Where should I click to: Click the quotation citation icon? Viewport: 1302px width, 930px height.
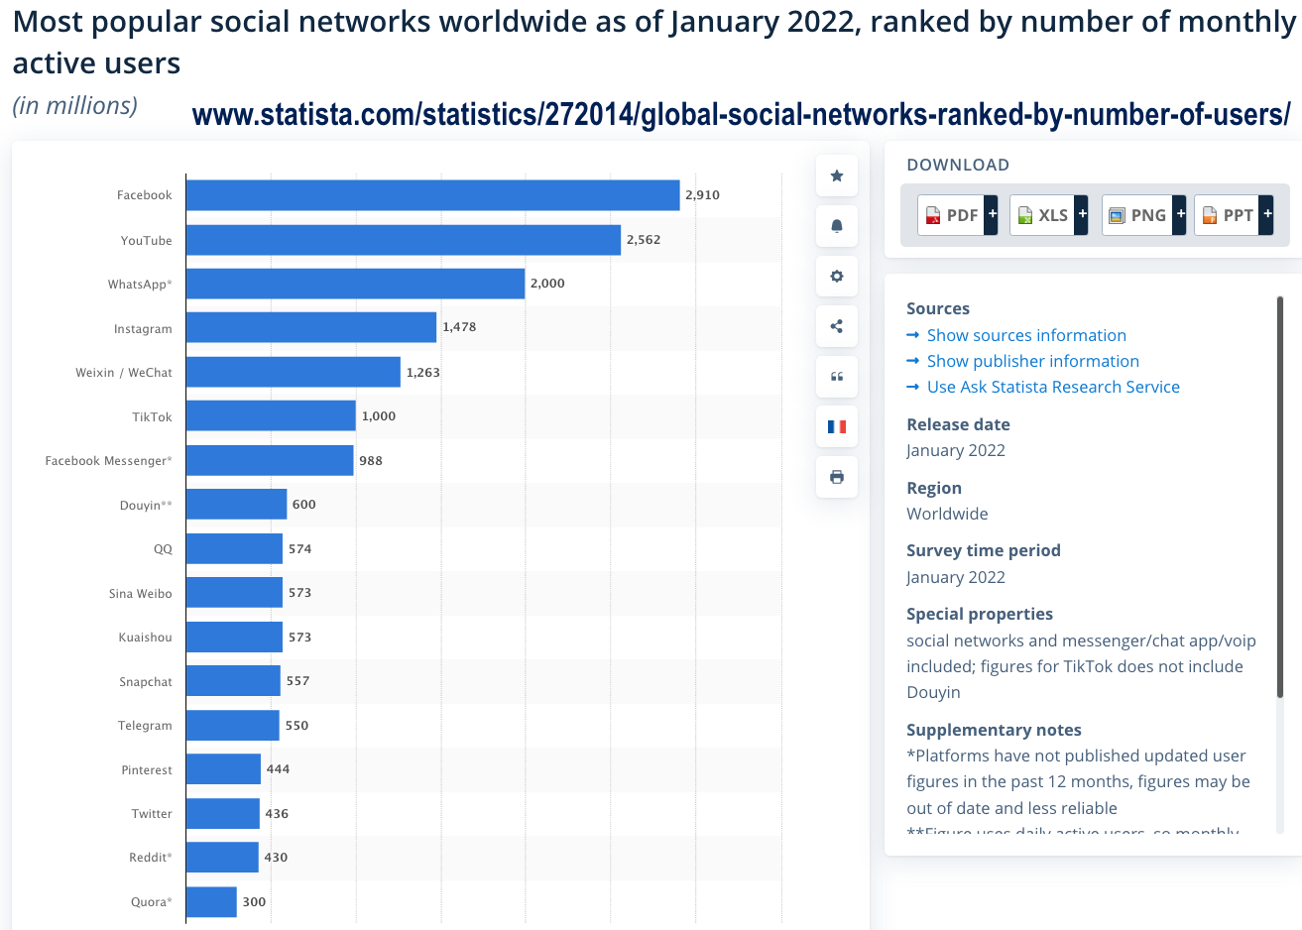coord(837,377)
